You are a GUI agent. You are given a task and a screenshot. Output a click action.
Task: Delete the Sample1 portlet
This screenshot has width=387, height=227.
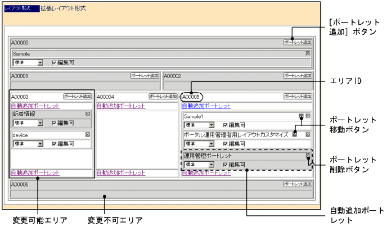coord(308,116)
